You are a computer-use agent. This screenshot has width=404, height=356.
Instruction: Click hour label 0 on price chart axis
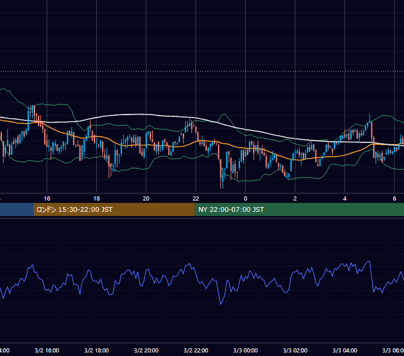click(245, 199)
